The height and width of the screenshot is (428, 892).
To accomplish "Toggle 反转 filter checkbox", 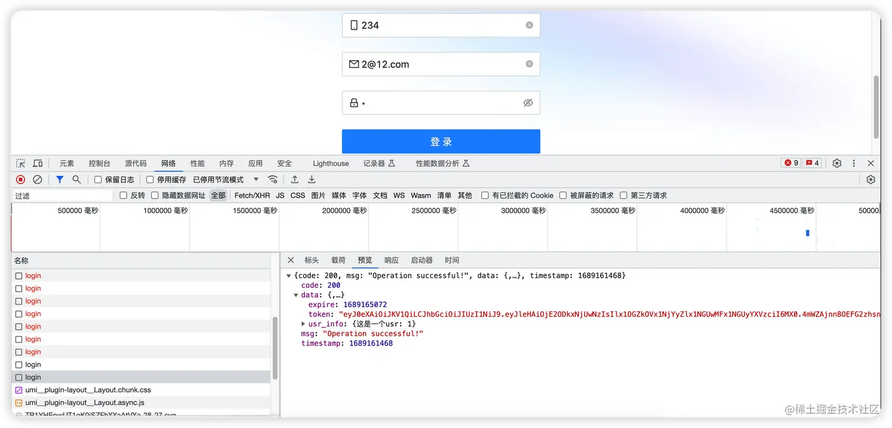I will point(123,195).
